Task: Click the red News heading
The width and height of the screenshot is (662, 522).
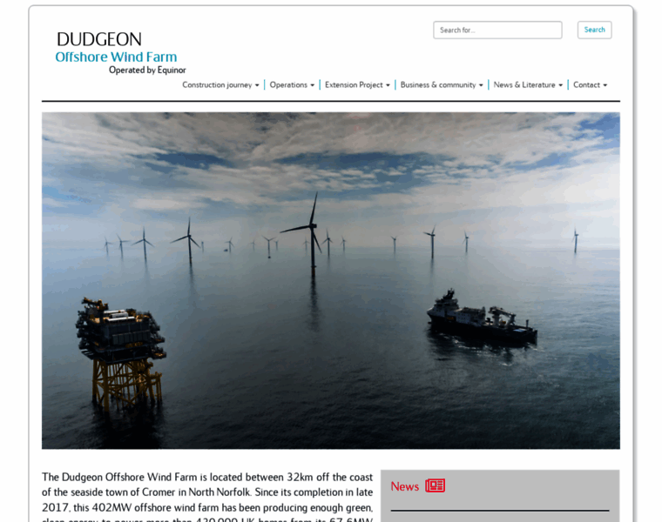Action: coord(404,486)
